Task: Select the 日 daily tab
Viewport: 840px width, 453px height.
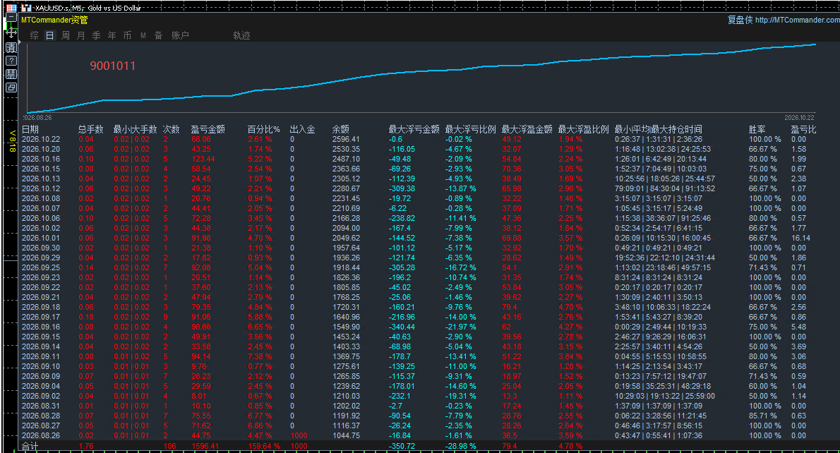Action: (50, 35)
